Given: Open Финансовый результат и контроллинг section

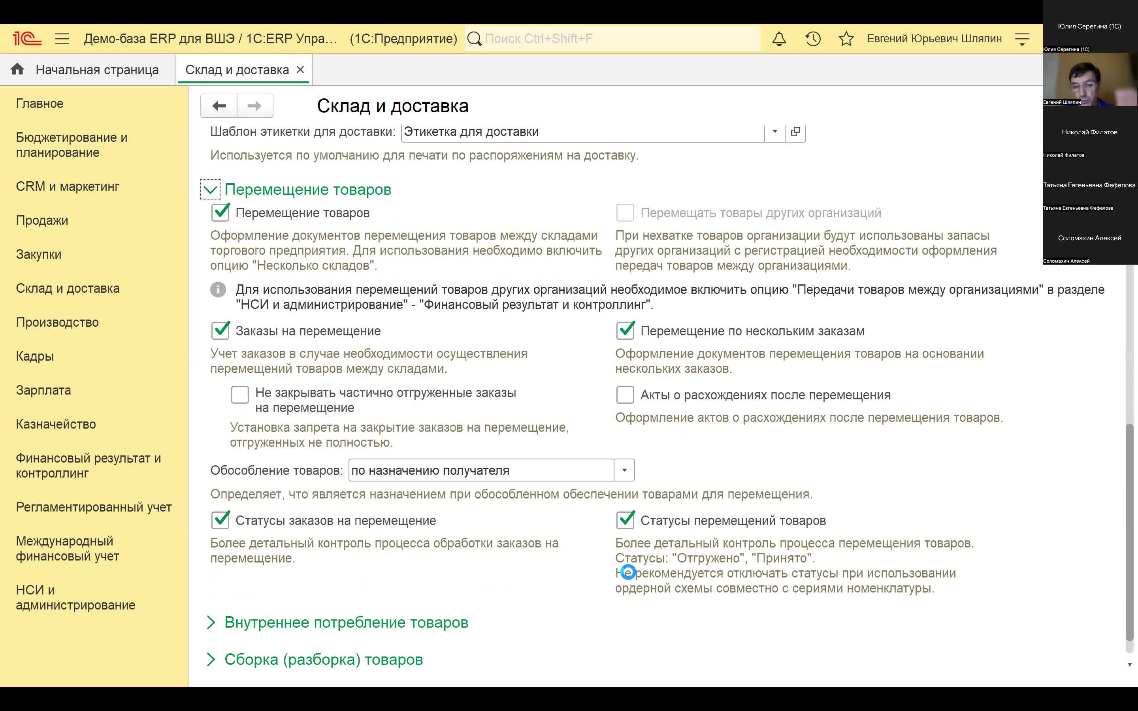Looking at the screenshot, I should (89, 466).
